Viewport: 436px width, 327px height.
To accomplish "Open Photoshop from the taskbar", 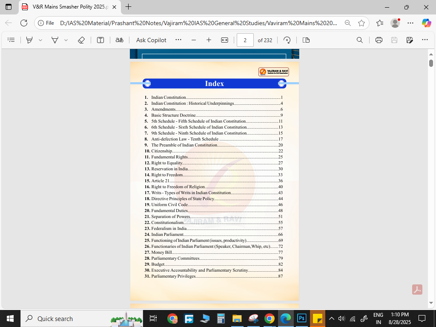I will 302,318.
